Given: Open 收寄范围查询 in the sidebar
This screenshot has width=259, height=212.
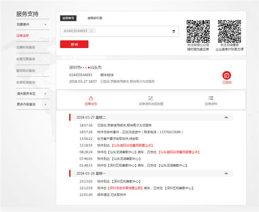Looking at the screenshot, I should coord(26,59).
